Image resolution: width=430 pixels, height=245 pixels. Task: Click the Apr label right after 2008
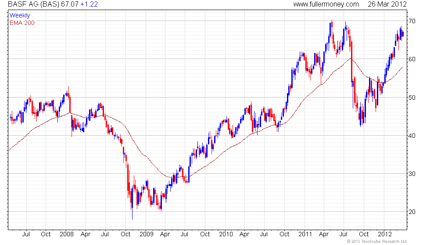86,234
